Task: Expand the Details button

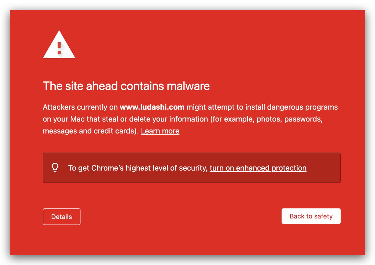Action: [62, 217]
